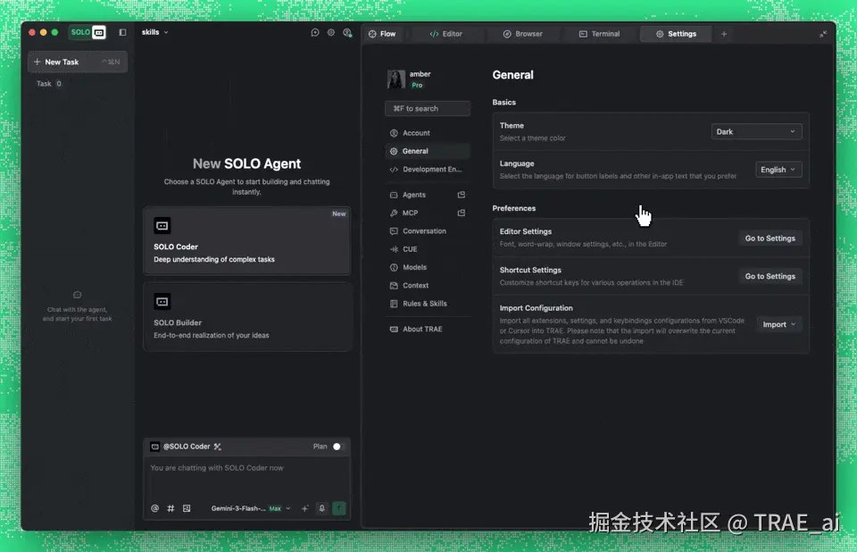Open Conversation settings section
Viewport: 857px width, 552px height.
click(x=428, y=230)
